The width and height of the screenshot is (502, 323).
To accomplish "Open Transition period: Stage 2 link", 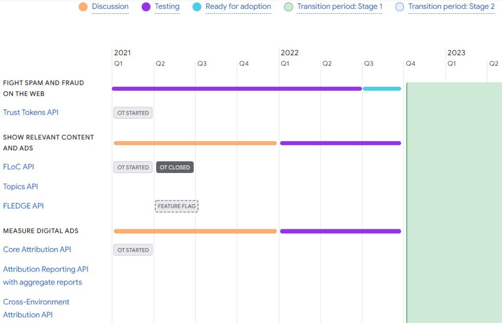I will [452, 7].
